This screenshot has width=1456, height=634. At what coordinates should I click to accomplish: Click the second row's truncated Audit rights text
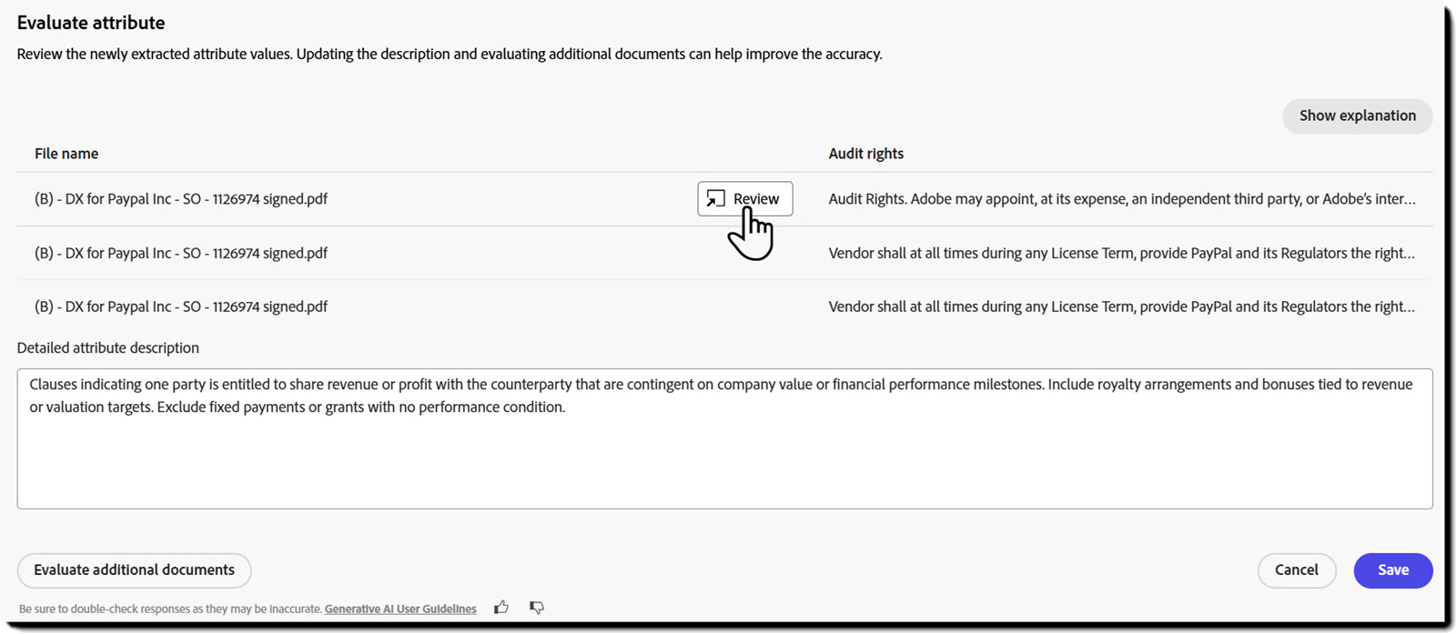tap(1119, 253)
